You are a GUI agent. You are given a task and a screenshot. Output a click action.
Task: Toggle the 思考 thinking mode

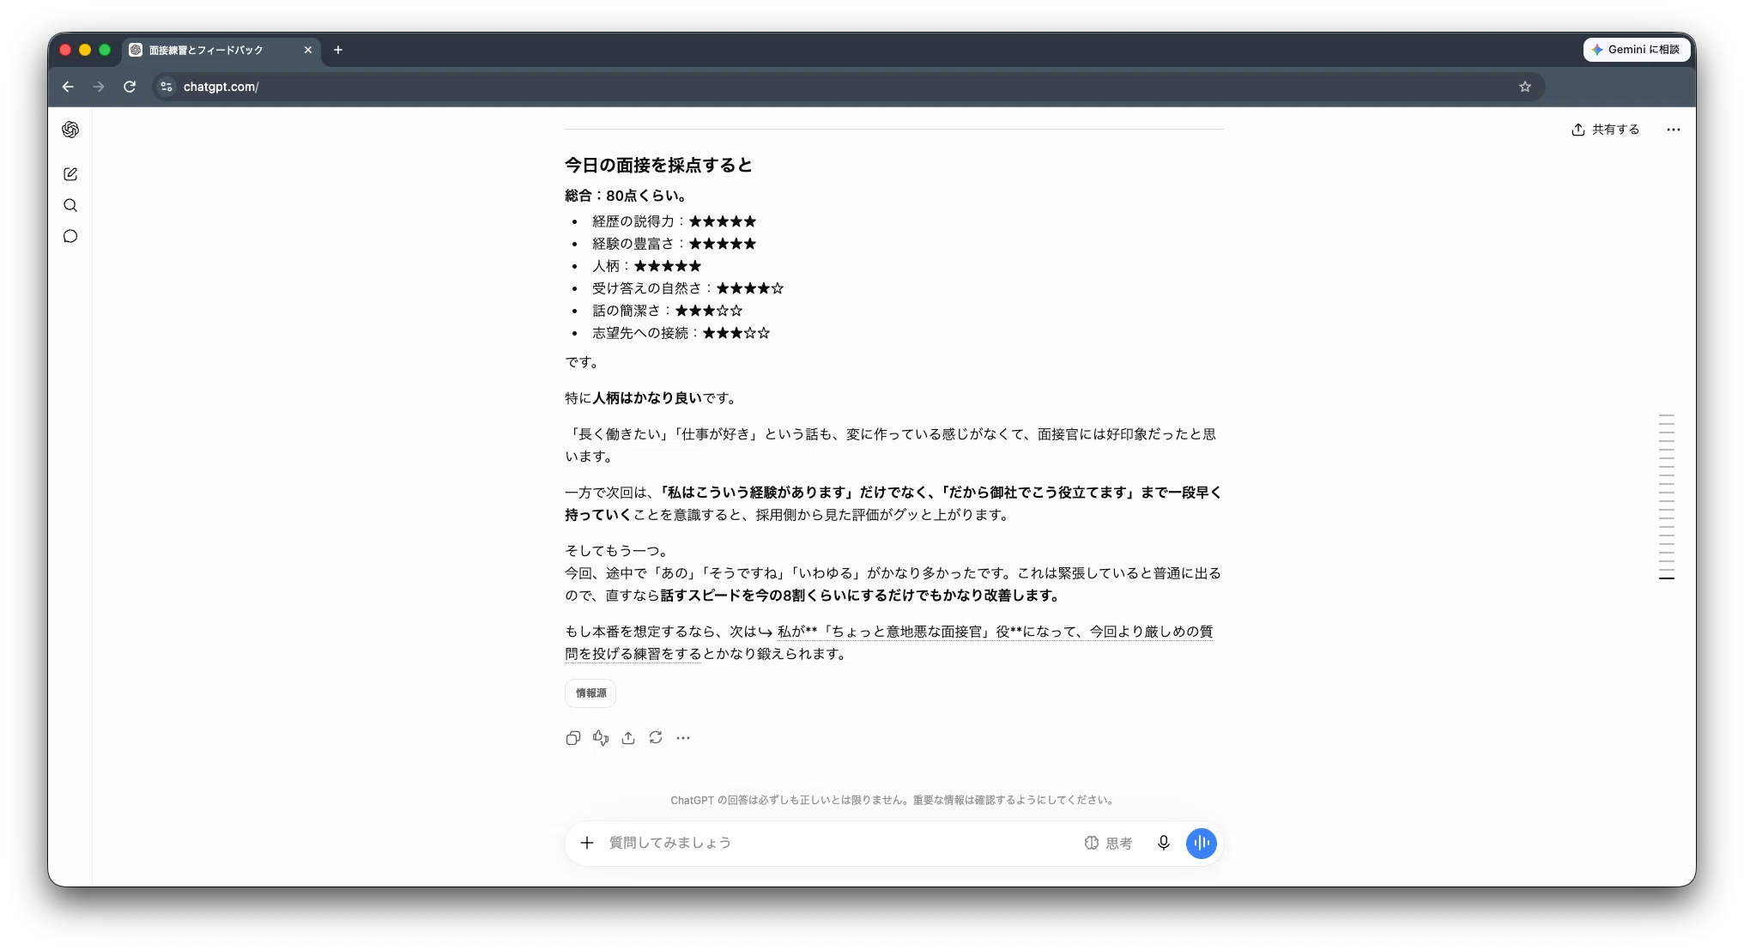[x=1108, y=843]
